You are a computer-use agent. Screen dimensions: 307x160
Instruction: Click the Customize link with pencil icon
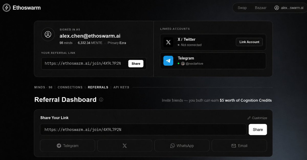(x=257, y=118)
